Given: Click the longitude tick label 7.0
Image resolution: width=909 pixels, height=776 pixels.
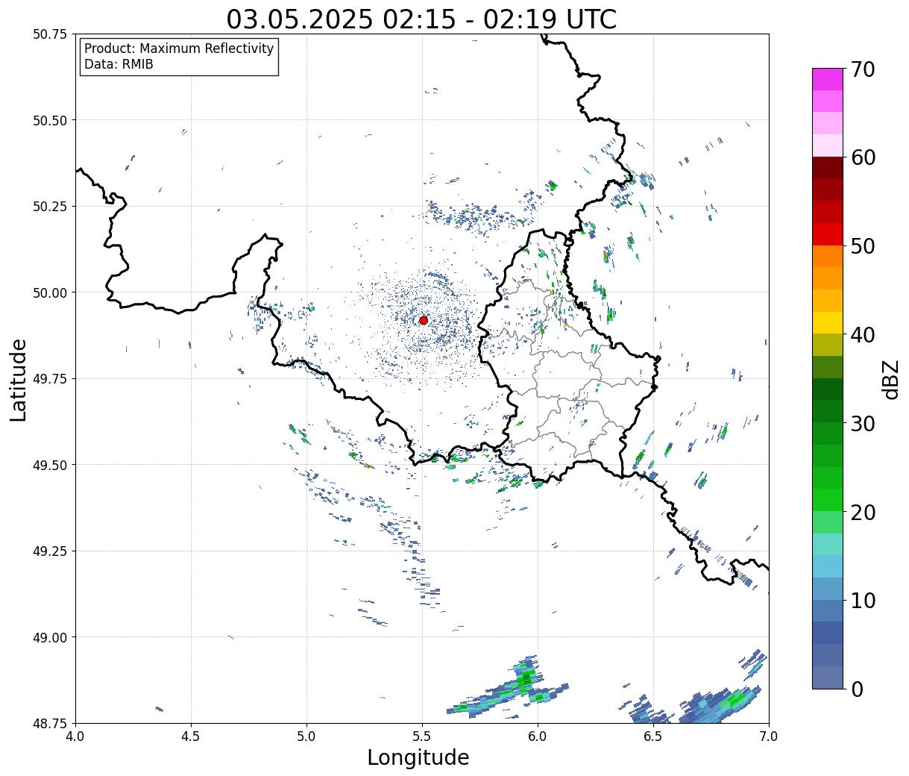Looking at the screenshot, I should click(x=769, y=736).
